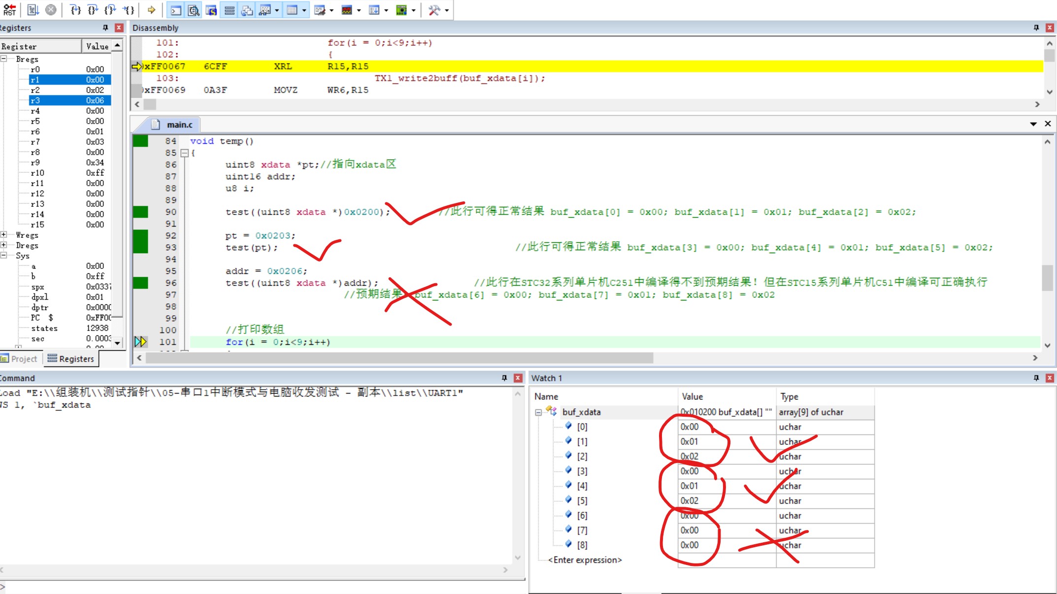Image resolution: width=1057 pixels, height=594 pixels.
Task: Toggle Command Window toolbar button
Action: click(x=176, y=10)
